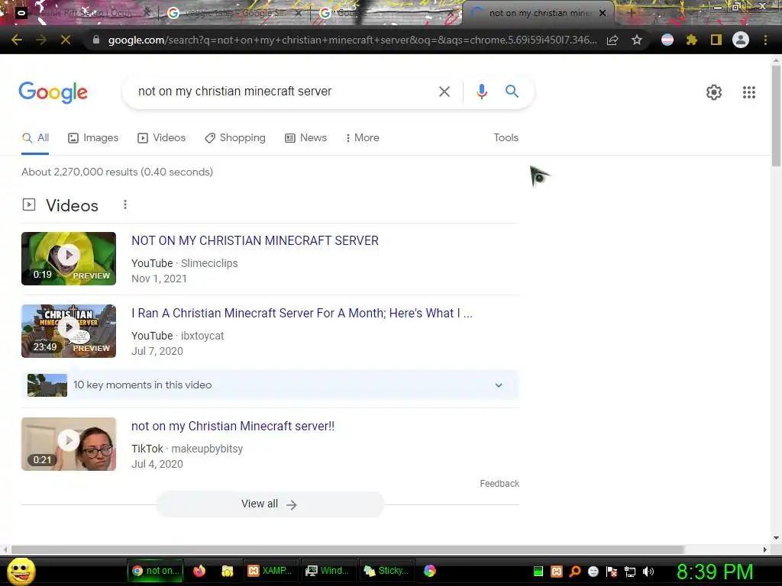
Task: Open NOT ON MY CHRISTIAN MINECRAFT SERVER link
Action: coord(255,240)
